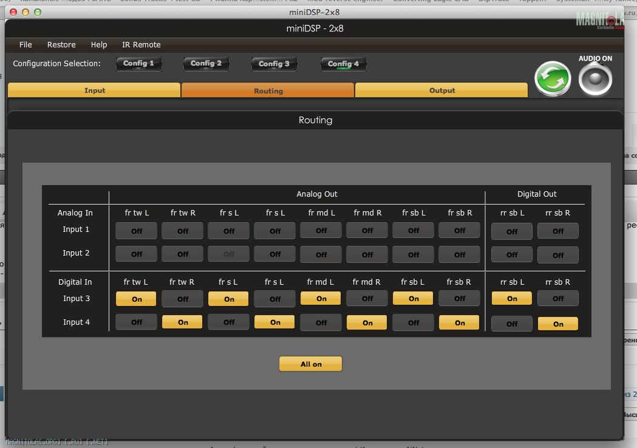Toggle Analog Input 2 to digital rr sb L
This screenshot has width=637, height=448.
click(512, 254)
